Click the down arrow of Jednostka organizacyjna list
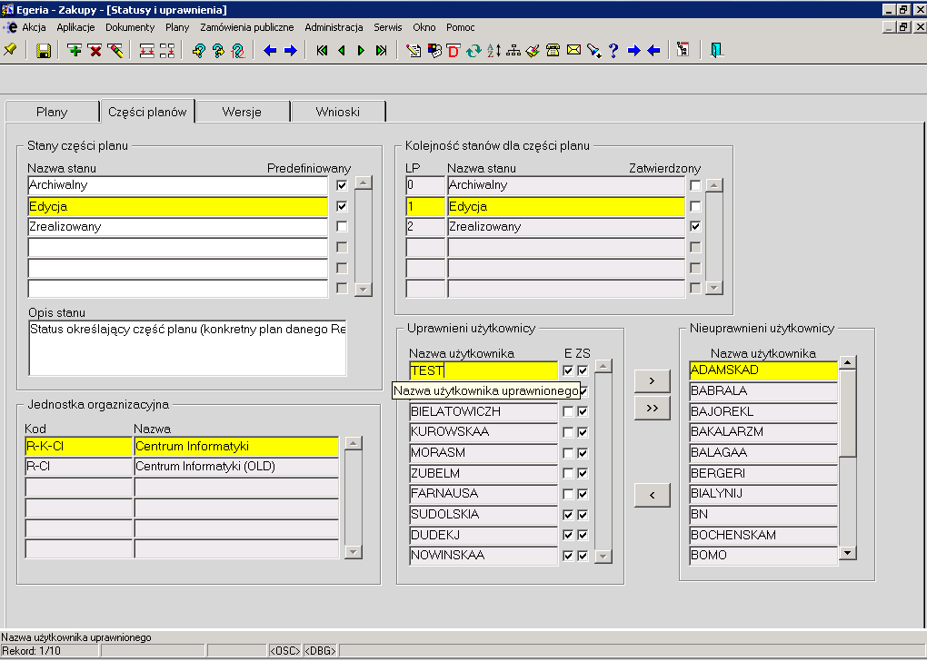 [353, 552]
